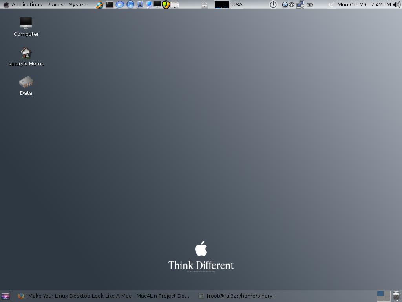Click the Apple logo menu icon
Viewport: 402px width, 302px height.
(x=6, y=5)
